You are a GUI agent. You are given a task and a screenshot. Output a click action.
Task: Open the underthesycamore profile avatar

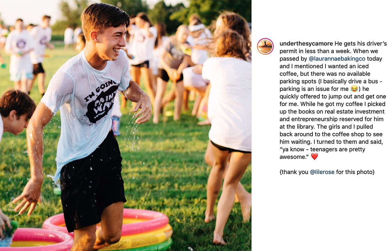coord(265,46)
